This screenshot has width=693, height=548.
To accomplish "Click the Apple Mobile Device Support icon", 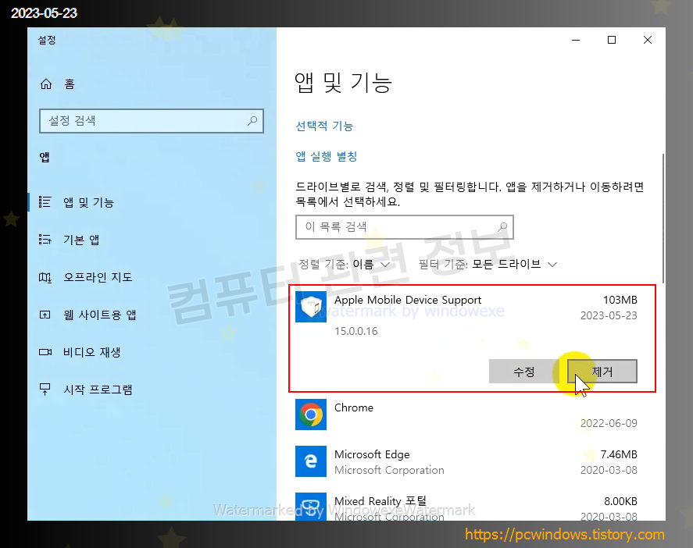I will pos(311,307).
